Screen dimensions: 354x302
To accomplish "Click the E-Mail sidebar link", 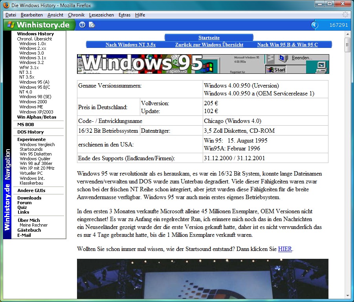I will click(x=24, y=235).
